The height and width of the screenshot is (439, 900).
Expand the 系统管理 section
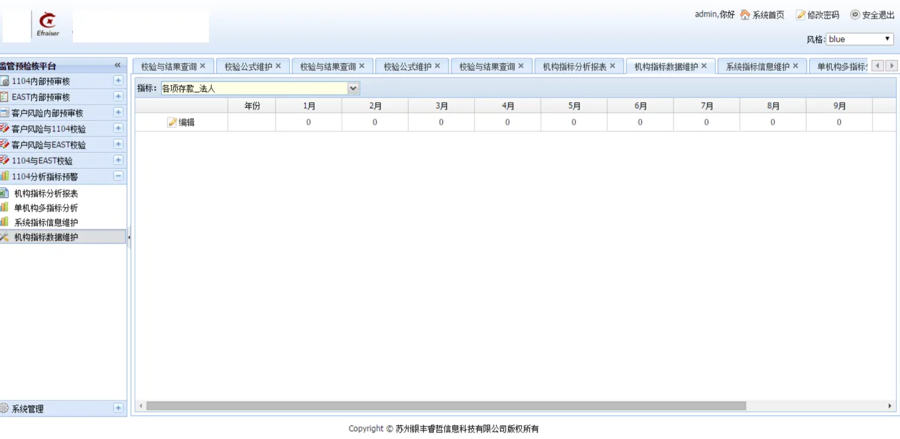(x=118, y=408)
